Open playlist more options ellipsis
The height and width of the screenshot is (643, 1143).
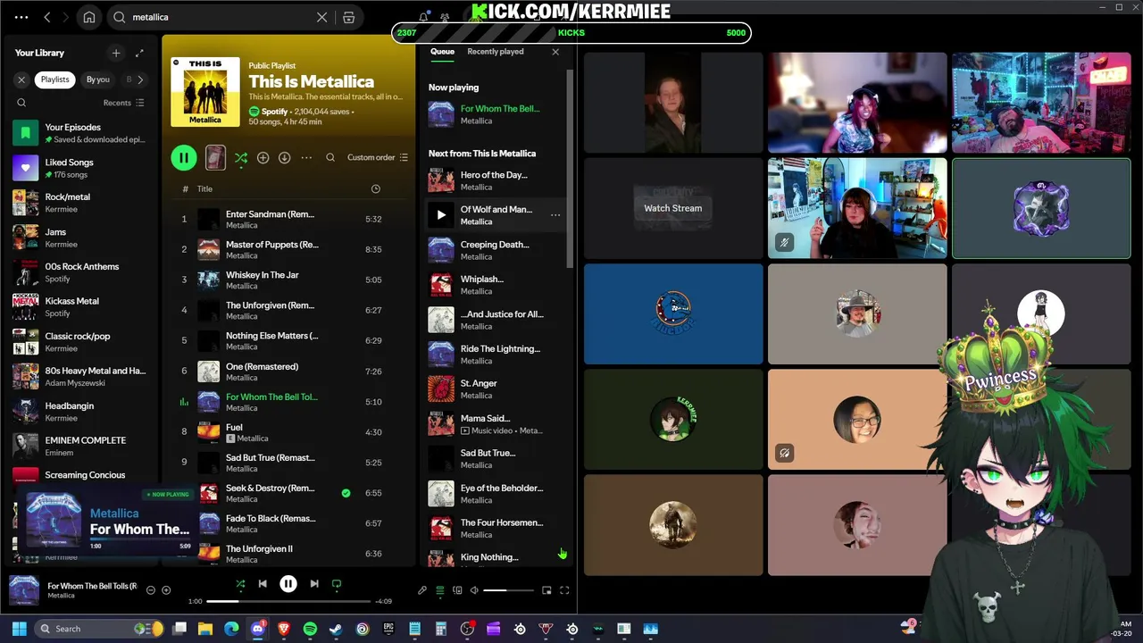pyautogui.click(x=306, y=158)
